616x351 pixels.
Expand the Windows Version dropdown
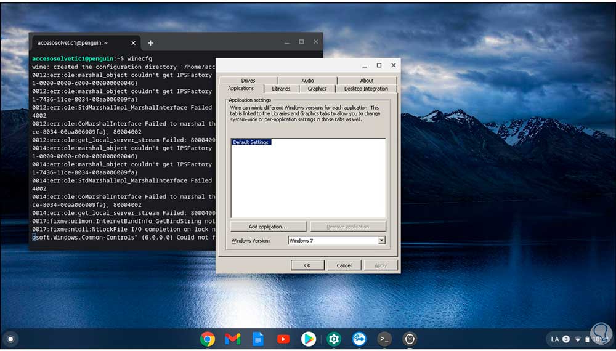(381, 241)
